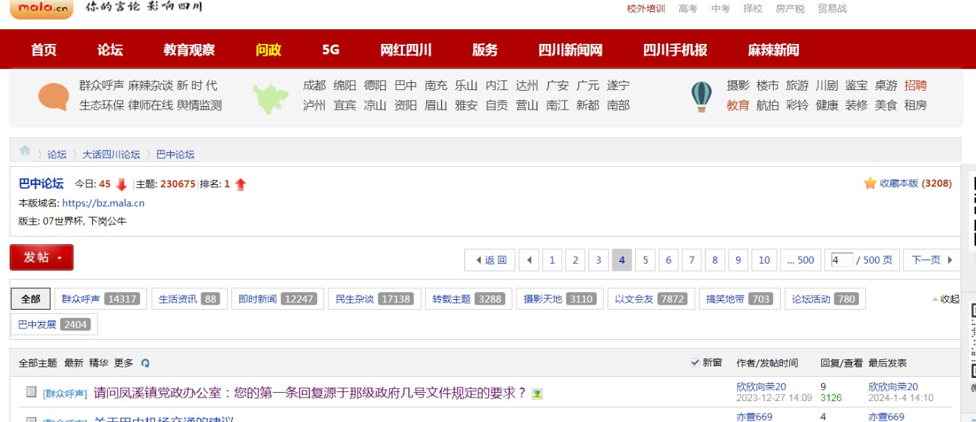Click the star icon to favorite this board
This screenshot has width=976, height=422.
pyautogui.click(x=870, y=183)
